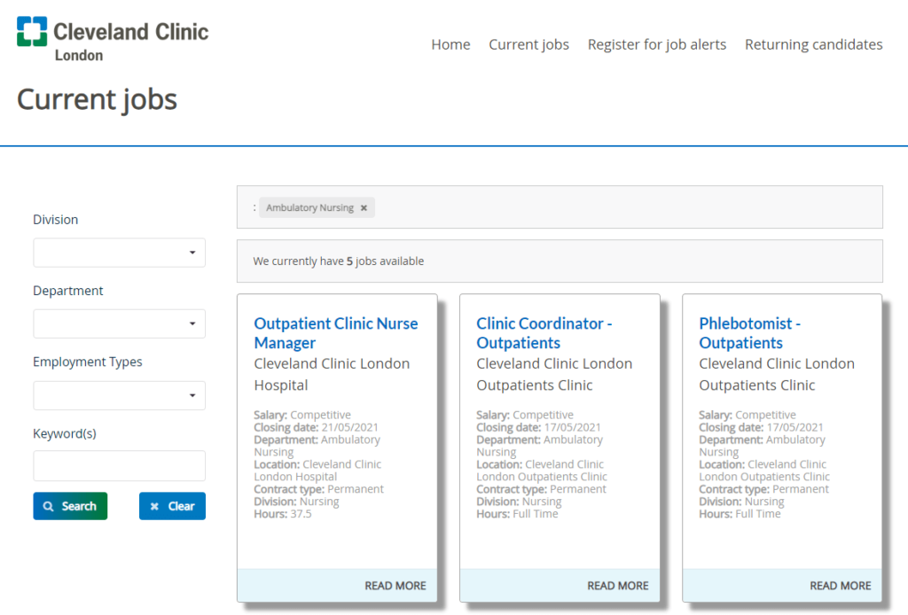
Task: Click Cleveland Clinic London Hospital subtitle
Action: click(332, 374)
